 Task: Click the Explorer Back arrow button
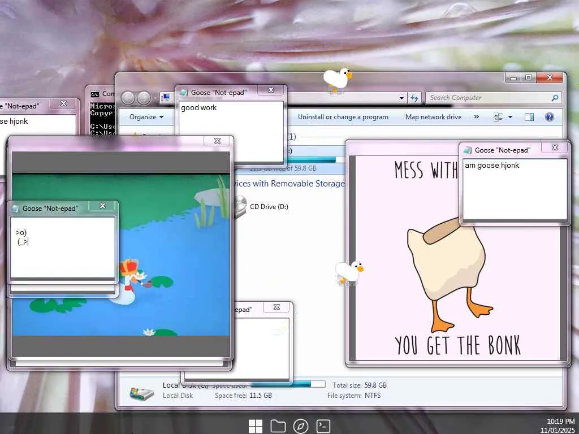128,98
